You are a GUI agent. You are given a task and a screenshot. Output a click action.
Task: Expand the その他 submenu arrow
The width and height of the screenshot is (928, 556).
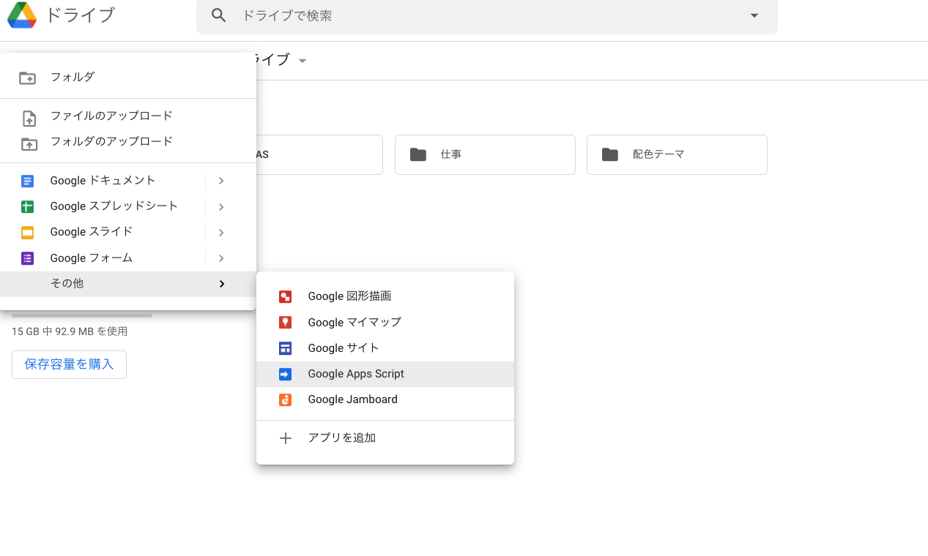pos(222,284)
